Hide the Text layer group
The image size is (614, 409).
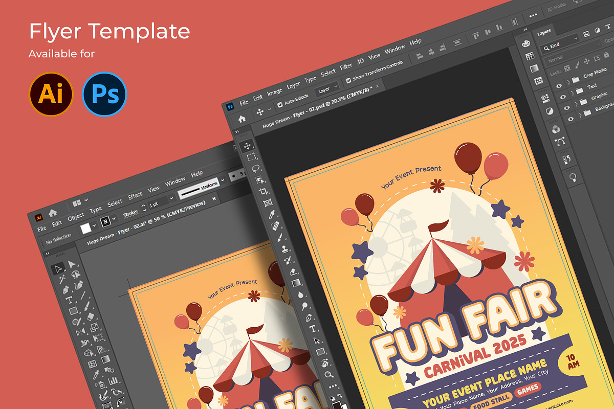[x=562, y=97]
